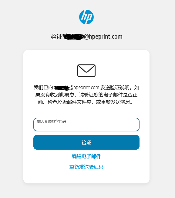
Task: Click the blacked-out email name in heading
Action: (x=73, y=37)
